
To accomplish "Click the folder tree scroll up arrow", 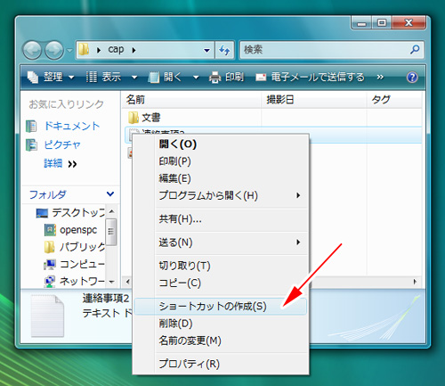I will [x=111, y=211].
